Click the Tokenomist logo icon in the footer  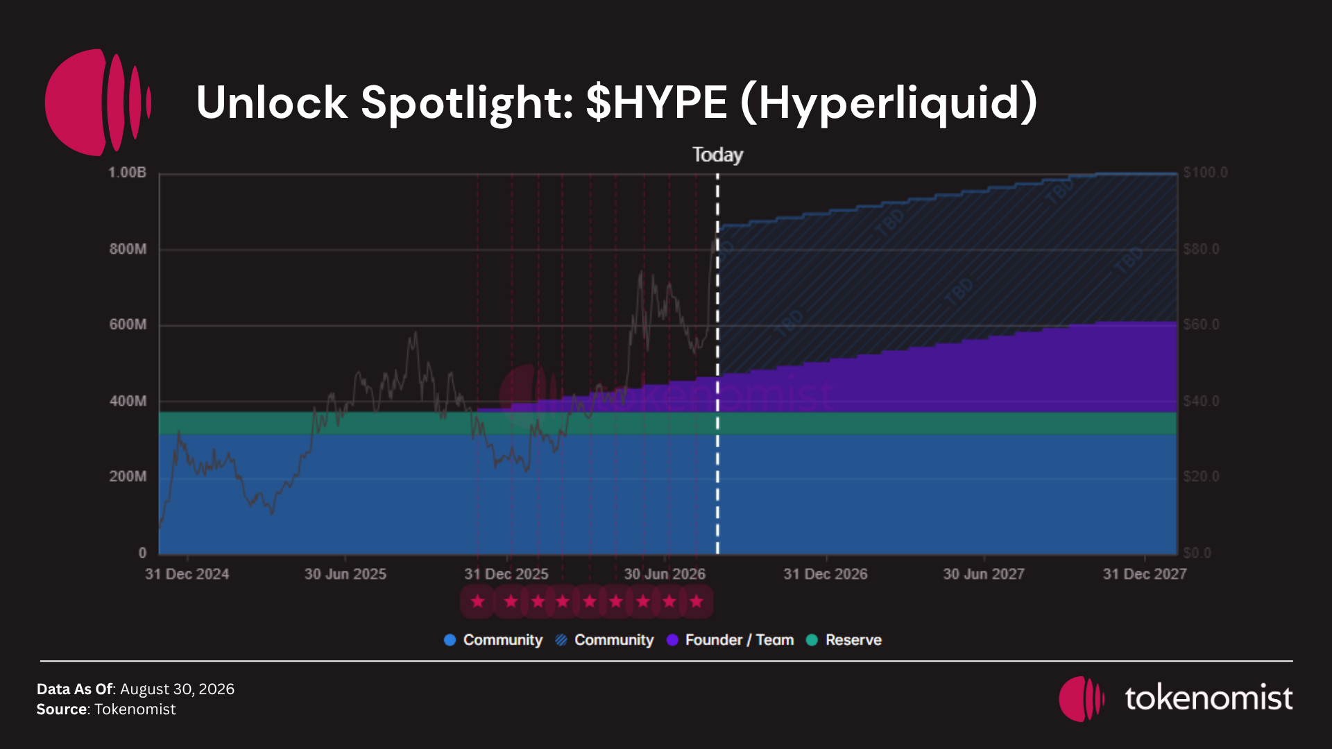[x=1082, y=698]
